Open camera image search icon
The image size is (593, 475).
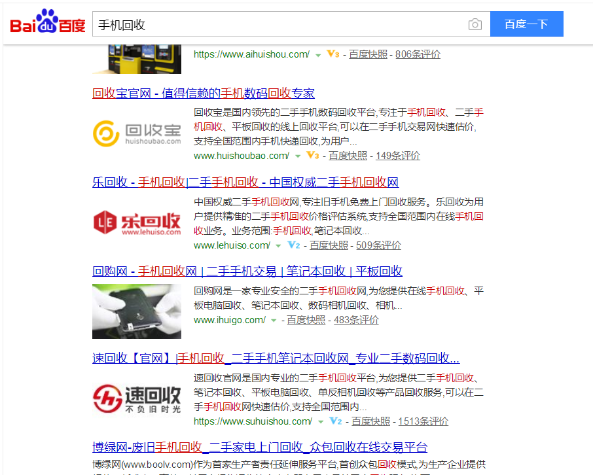[475, 24]
